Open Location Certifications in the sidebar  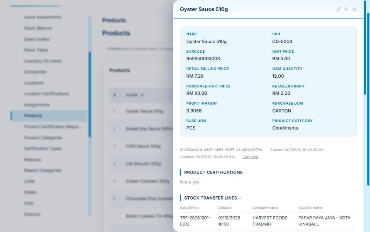tap(46, 94)
